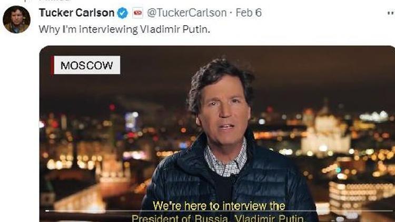395x222 pixels.
Task: Click the MOSCOW location label in video
Action: pyautogui.click(x=87, y=65)
